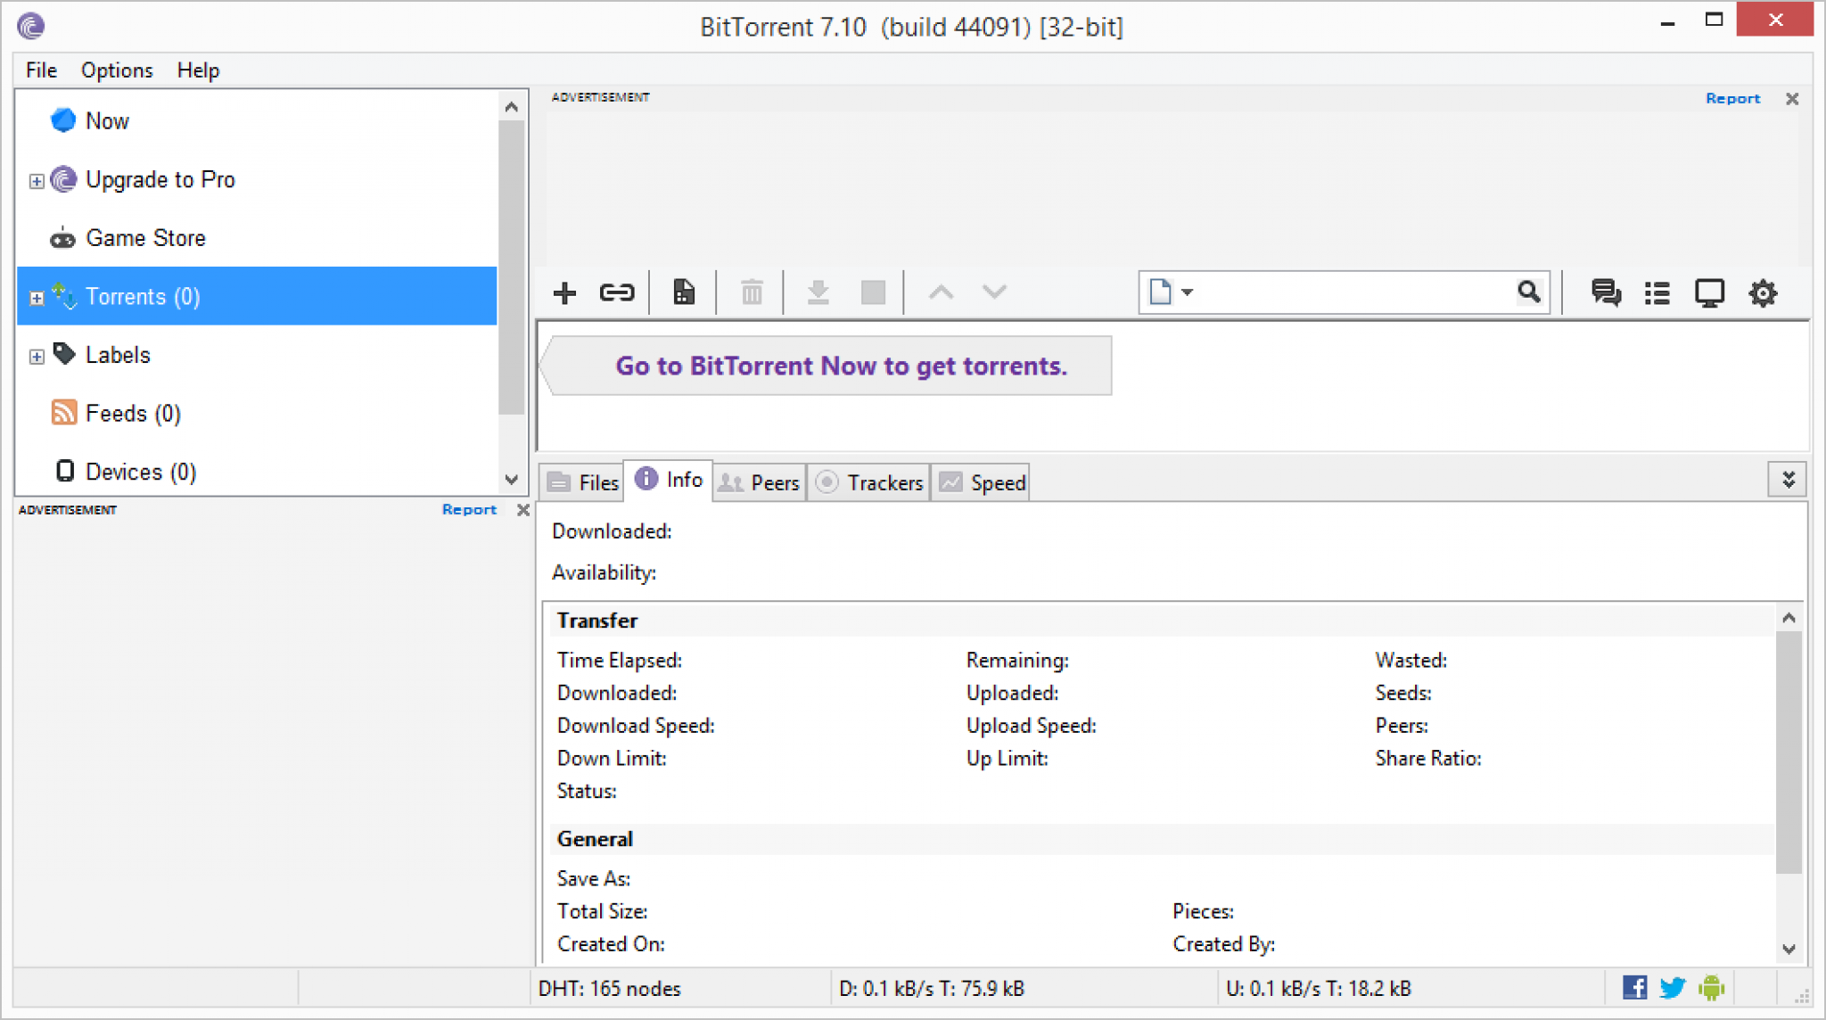Start the selected torrent
The image size is (1826, 1020).
pos(818,292)
